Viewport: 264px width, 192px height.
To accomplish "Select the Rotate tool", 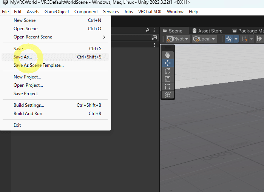I will (168, 71).
